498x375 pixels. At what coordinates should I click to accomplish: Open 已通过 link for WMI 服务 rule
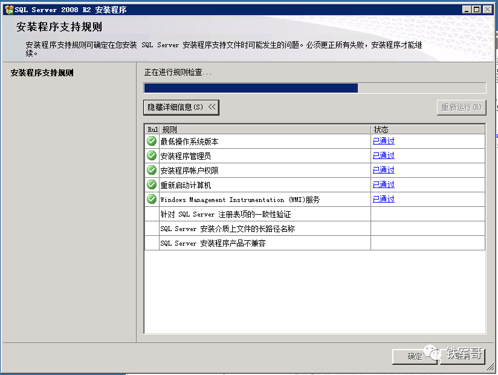(383, 199)
